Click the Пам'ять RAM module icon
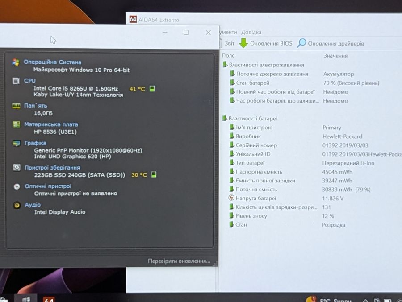The image size is (402, 302). coord(16,106)
